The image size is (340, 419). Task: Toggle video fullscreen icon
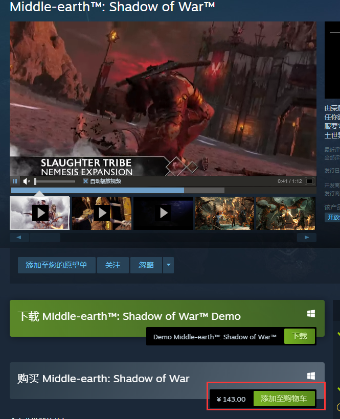pyautogui.click(x=309, y=181)
